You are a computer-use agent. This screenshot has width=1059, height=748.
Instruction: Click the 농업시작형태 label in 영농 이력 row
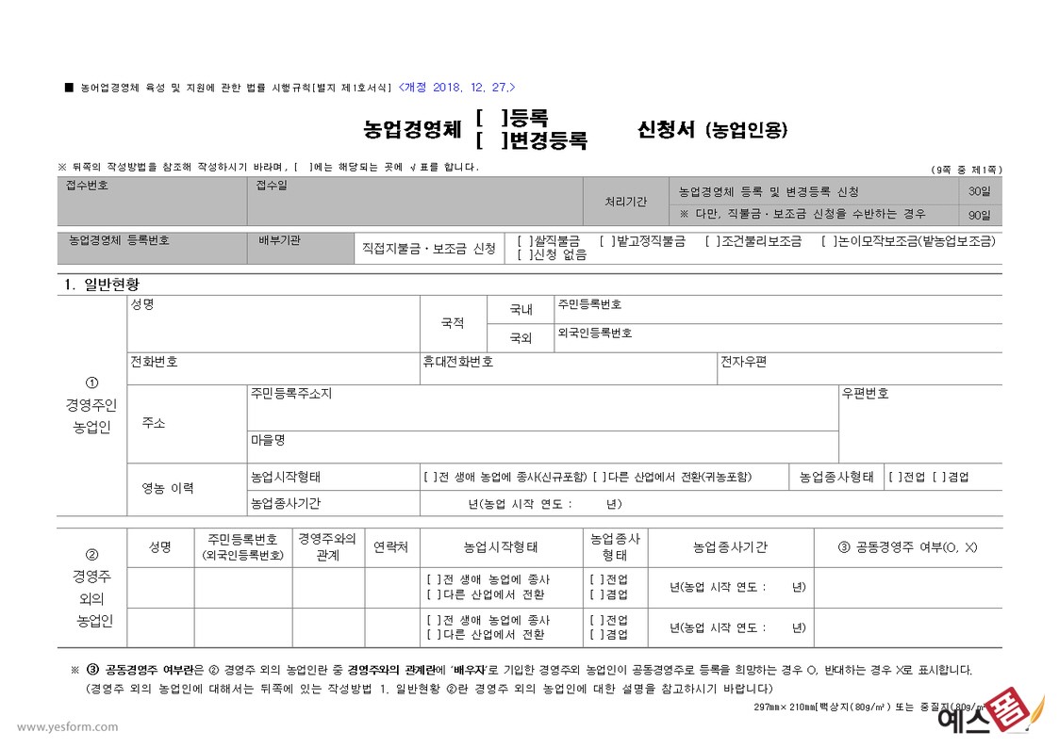(x=286, y=478)
